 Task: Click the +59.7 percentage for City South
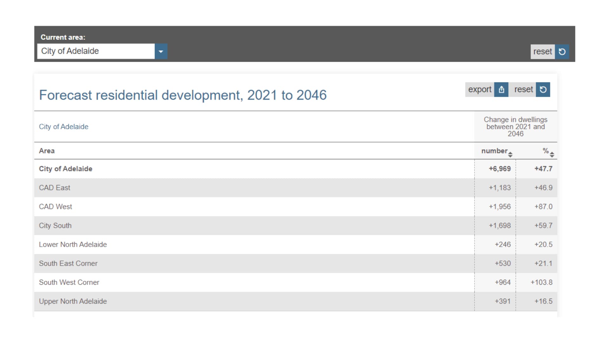[543, 226]
